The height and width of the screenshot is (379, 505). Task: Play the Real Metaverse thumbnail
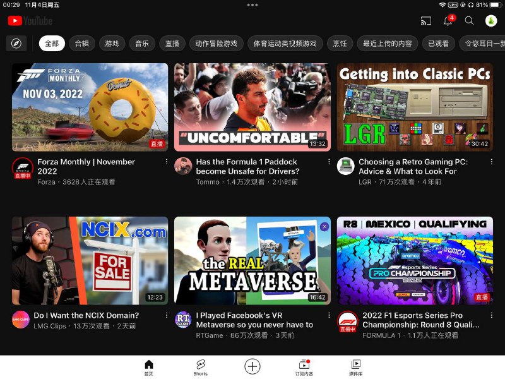point(252,260)
